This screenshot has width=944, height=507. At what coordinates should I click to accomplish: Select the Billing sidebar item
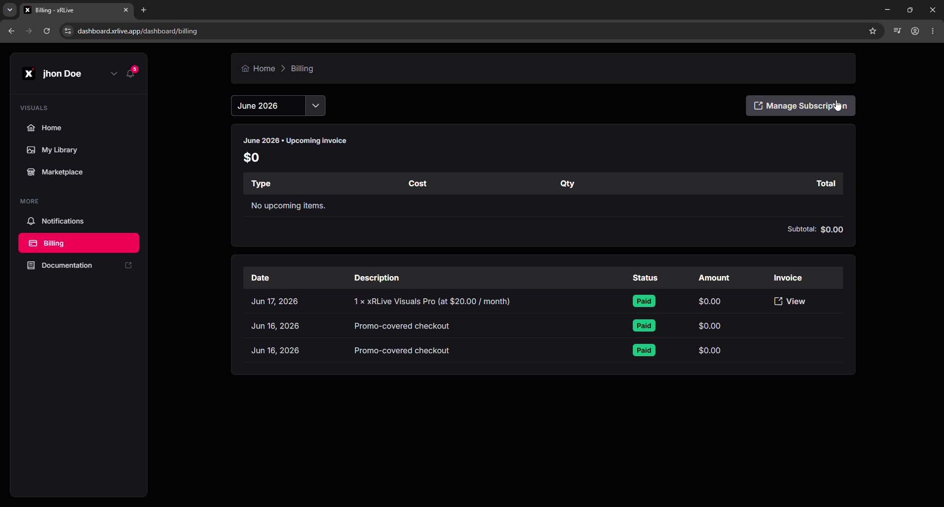(x=79, y=243)
